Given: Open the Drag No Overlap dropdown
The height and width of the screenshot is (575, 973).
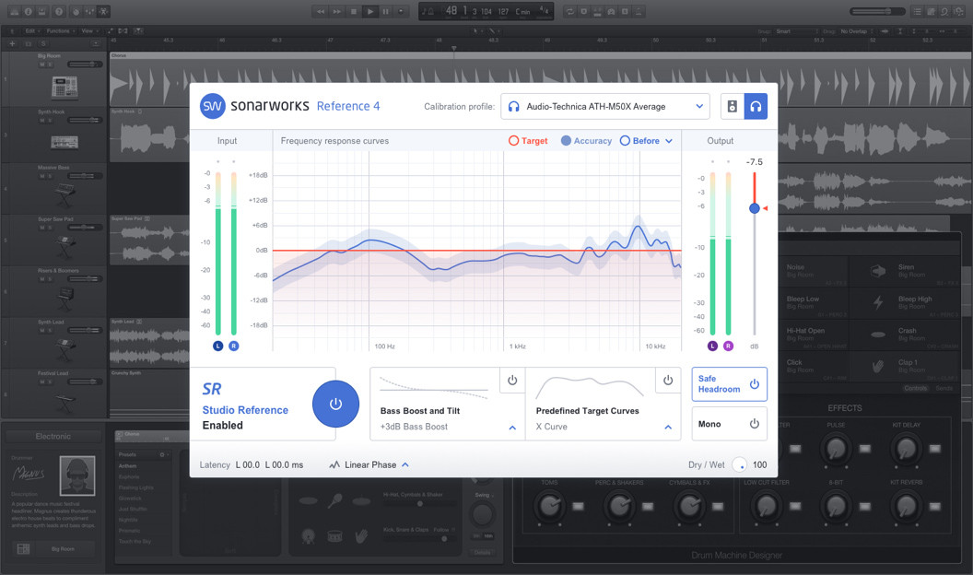Looking at the screenshot, I should coord(857,31).
